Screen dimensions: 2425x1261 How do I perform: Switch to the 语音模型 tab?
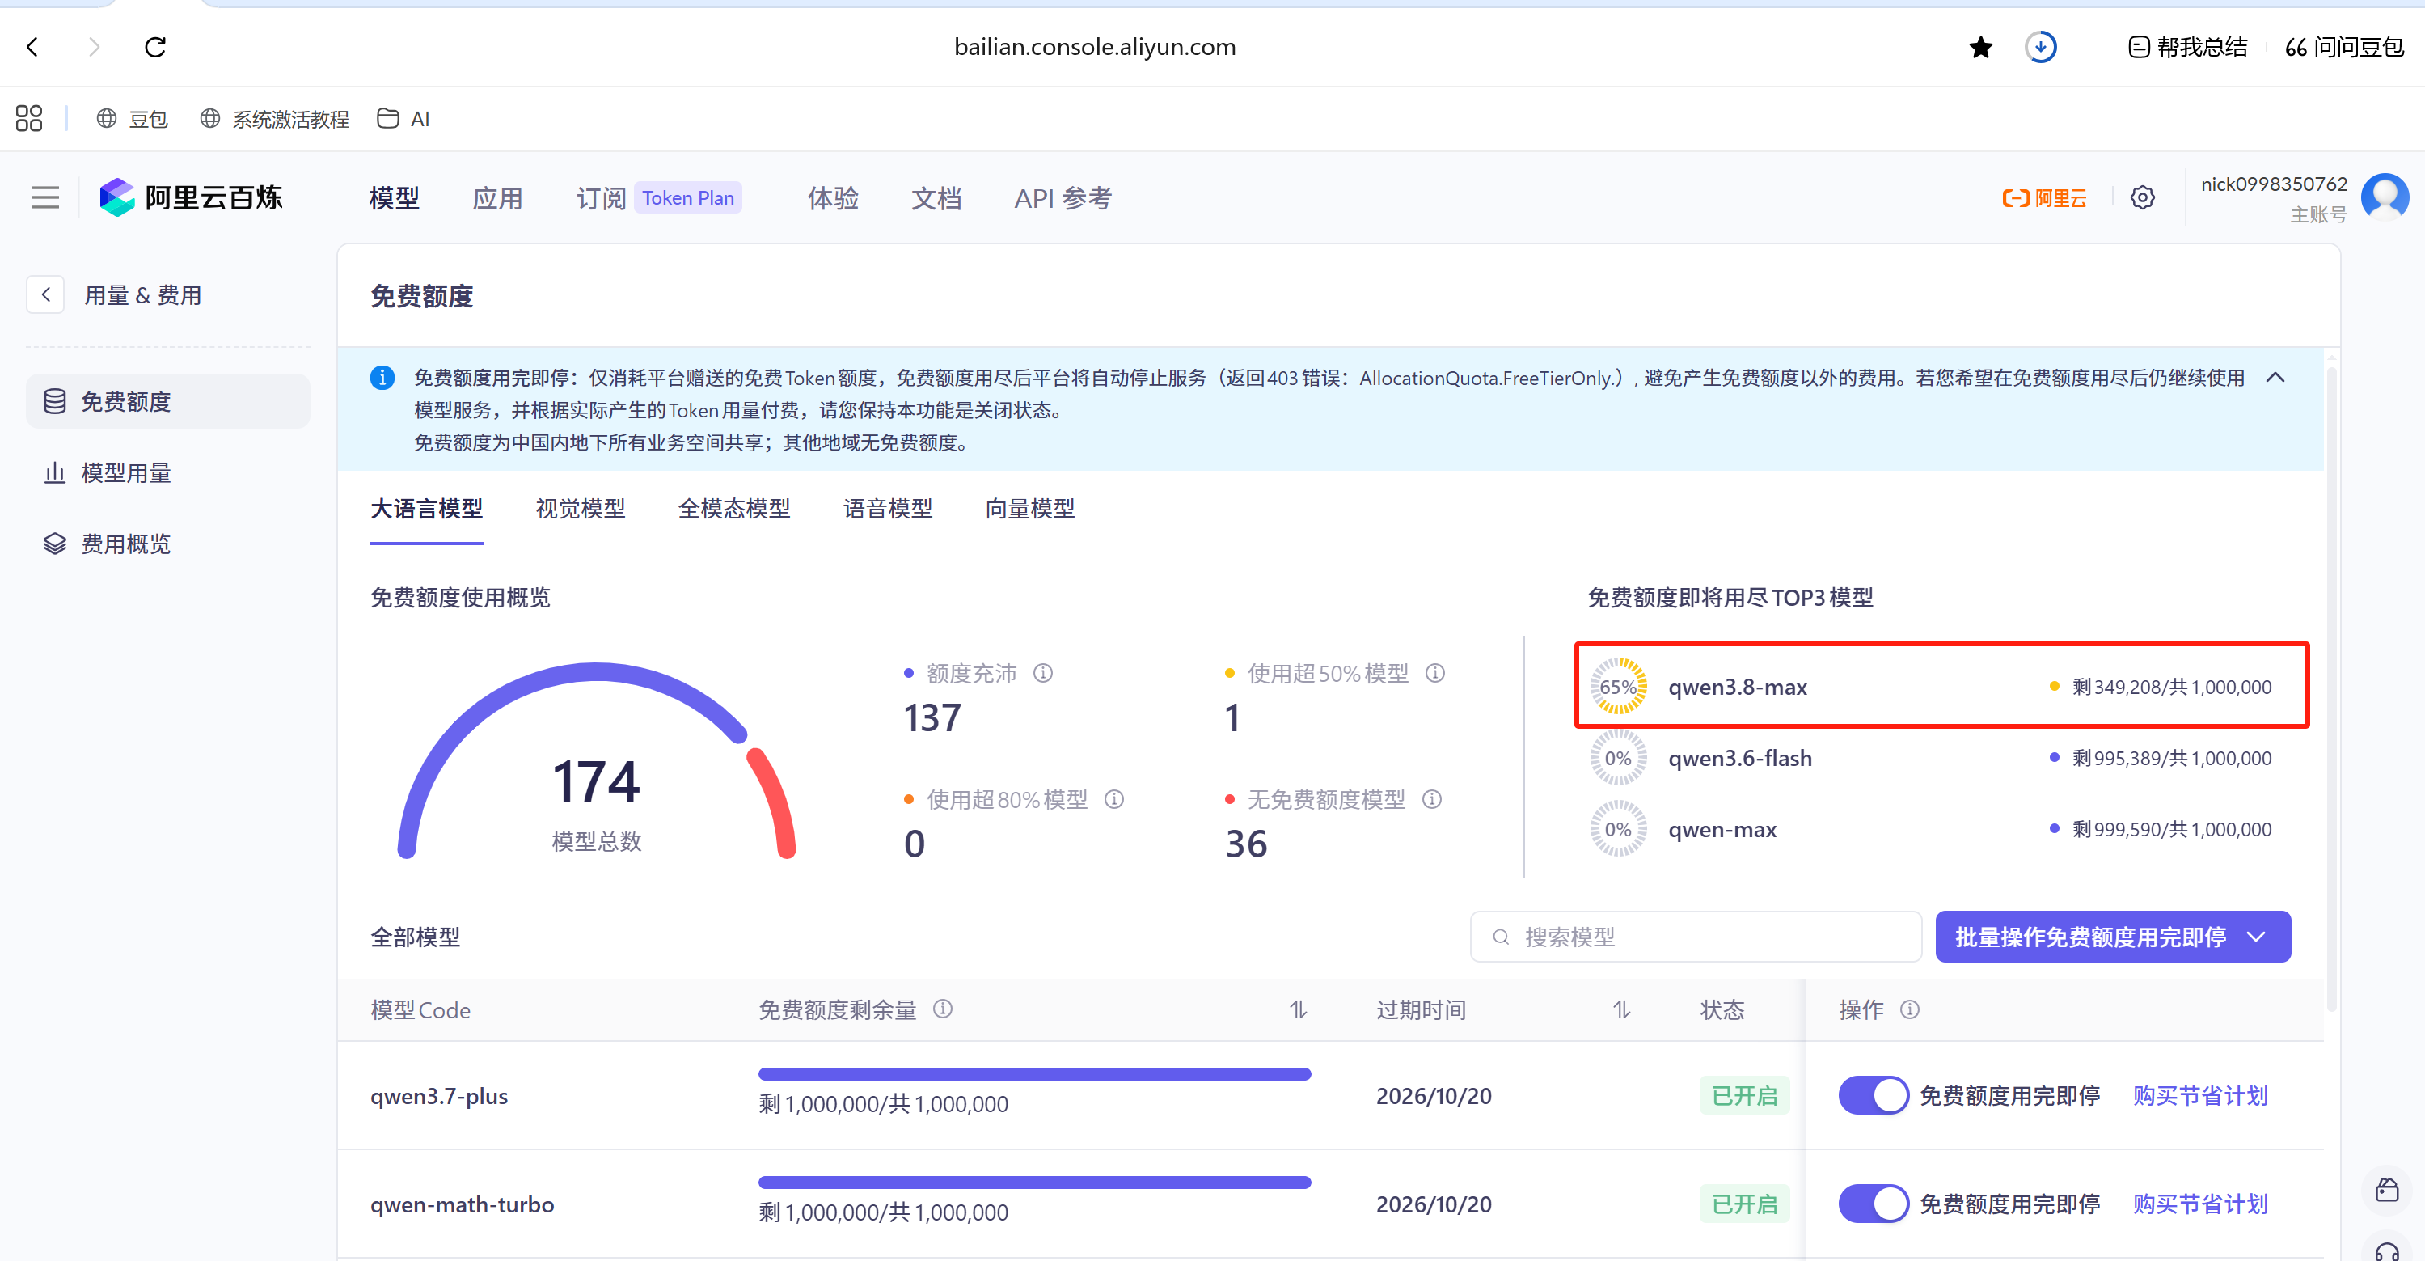pos(888,509)
